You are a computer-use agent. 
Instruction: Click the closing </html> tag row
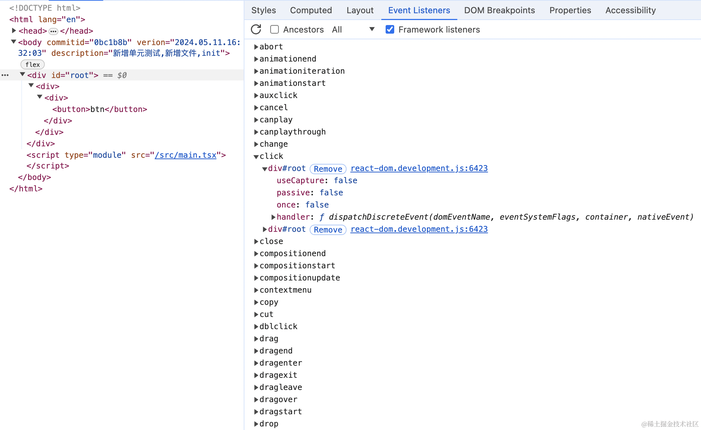point(26,189)
